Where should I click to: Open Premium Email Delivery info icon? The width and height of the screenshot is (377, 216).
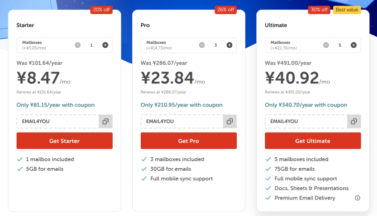357,198
